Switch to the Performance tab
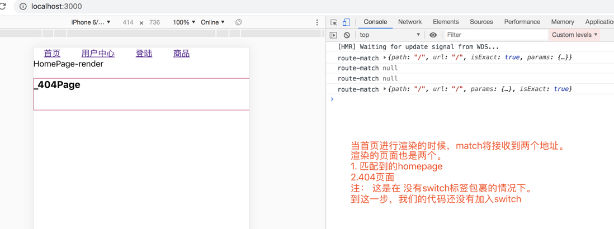 [522, 22]
